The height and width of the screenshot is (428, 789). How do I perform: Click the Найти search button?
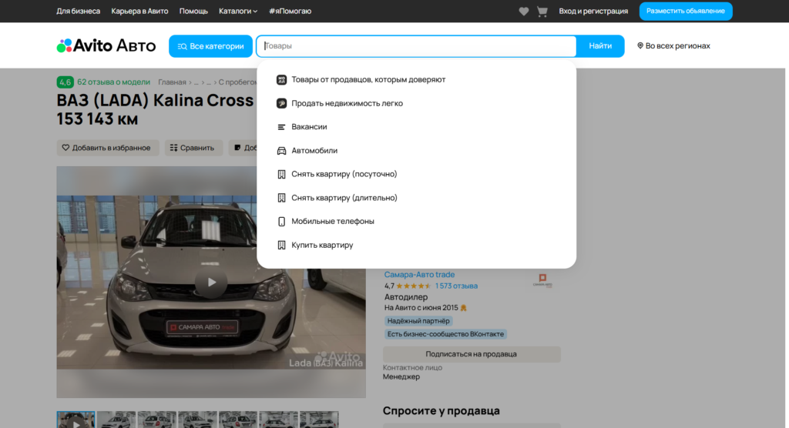600,45
